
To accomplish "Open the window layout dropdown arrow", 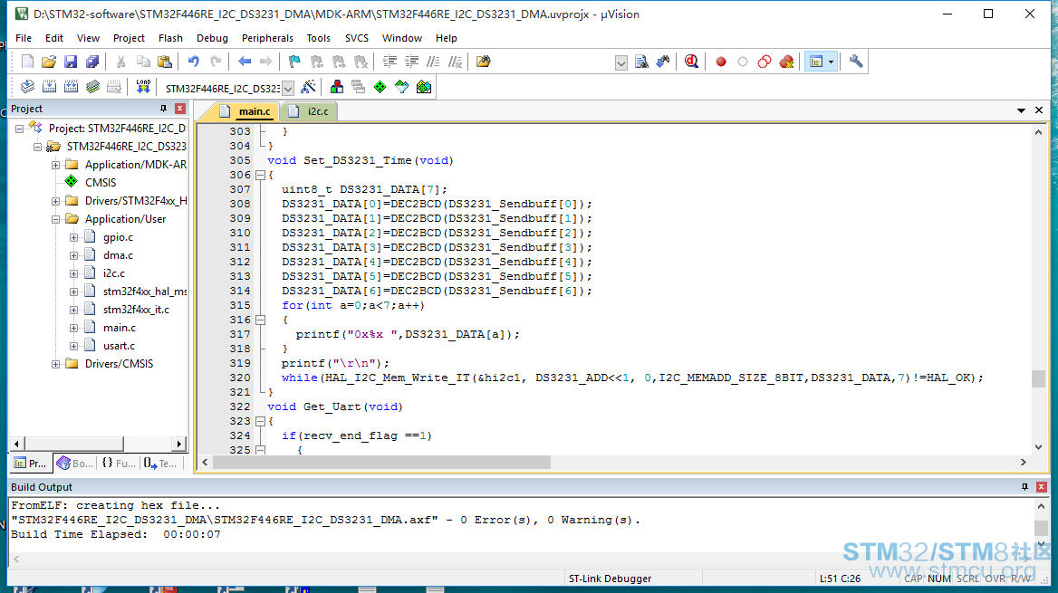I will click(x=831, y=62).
